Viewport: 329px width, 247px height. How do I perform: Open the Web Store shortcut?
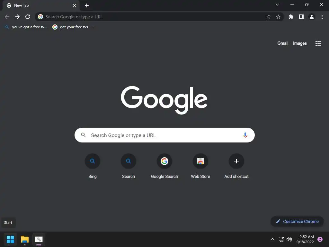coord(200,166)
